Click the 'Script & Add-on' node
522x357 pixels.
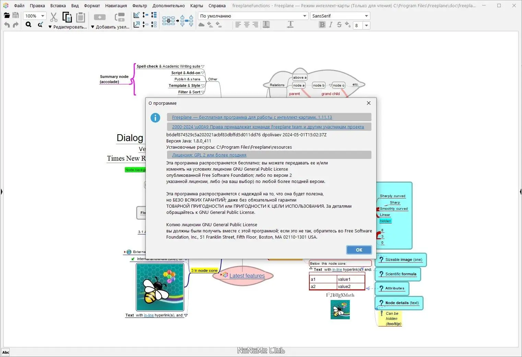(x=186, y=73)
